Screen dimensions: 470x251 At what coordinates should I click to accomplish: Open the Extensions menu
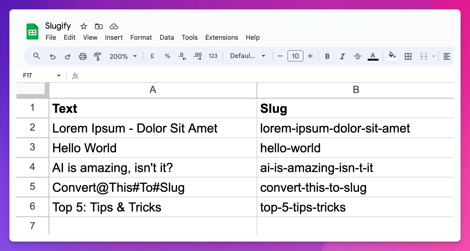point(222,37)
